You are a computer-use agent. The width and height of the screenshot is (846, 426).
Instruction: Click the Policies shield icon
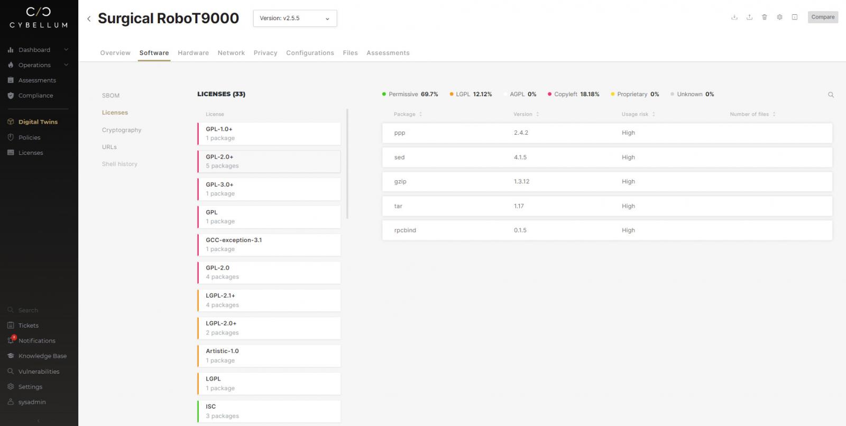click(11, 137)
